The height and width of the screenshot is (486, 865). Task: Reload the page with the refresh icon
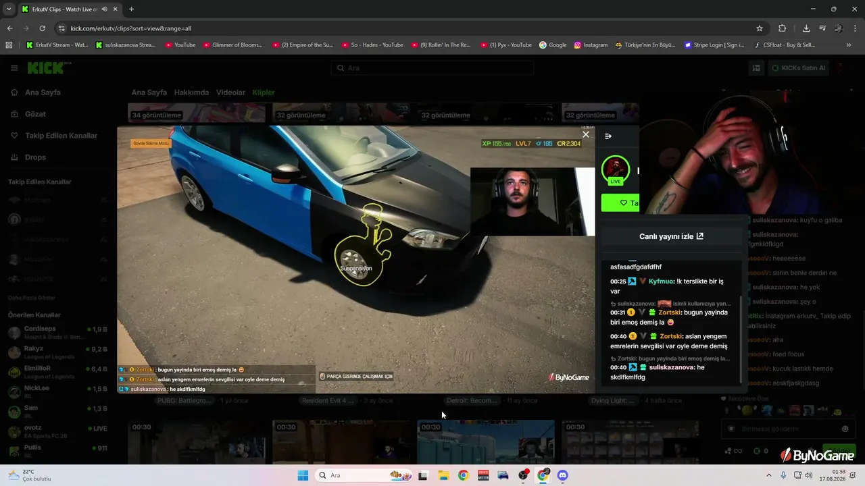pos(43,28)
